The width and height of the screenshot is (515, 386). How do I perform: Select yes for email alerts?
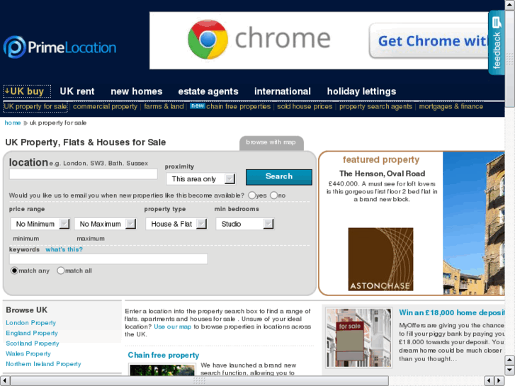(x=252, y=195)
